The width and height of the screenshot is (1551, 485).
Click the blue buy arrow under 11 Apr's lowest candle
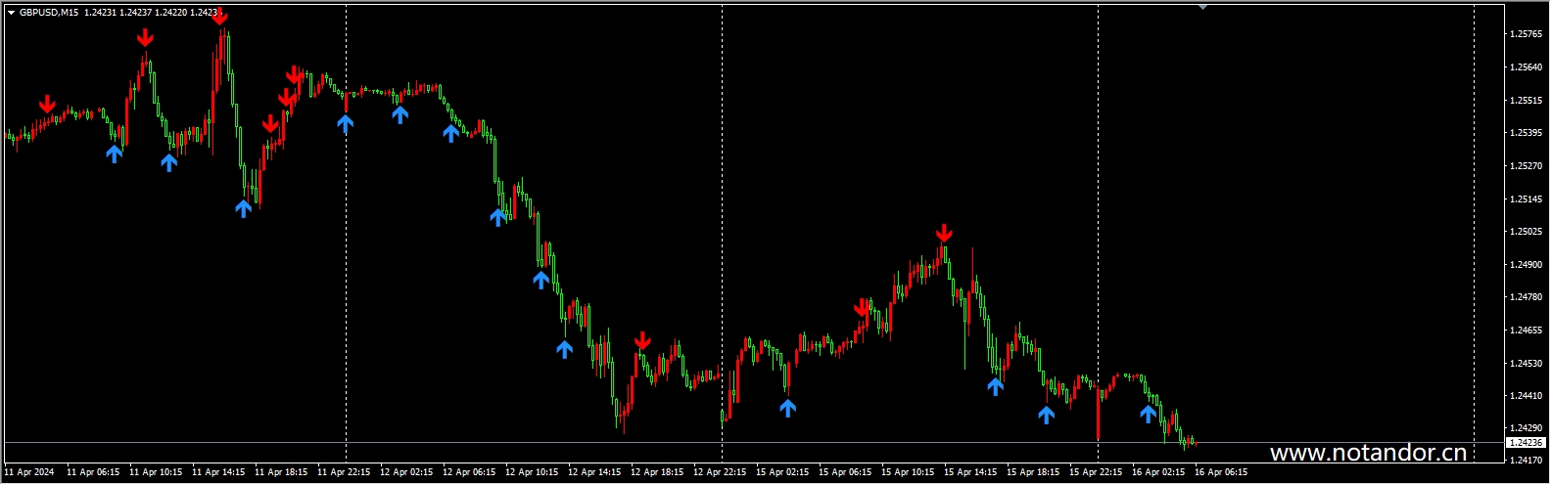pyautogui.click(x=243, y=207)
